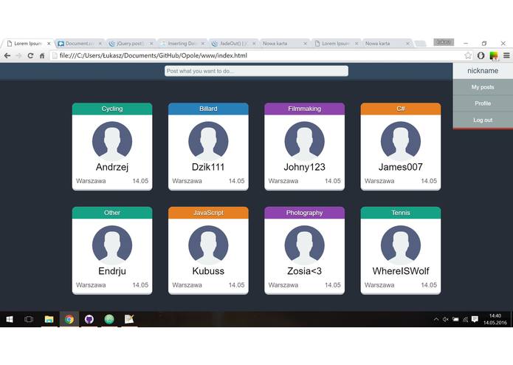513x365 pixels.
Task: Click Endrju's profile avatar
Action: point(112,245)
